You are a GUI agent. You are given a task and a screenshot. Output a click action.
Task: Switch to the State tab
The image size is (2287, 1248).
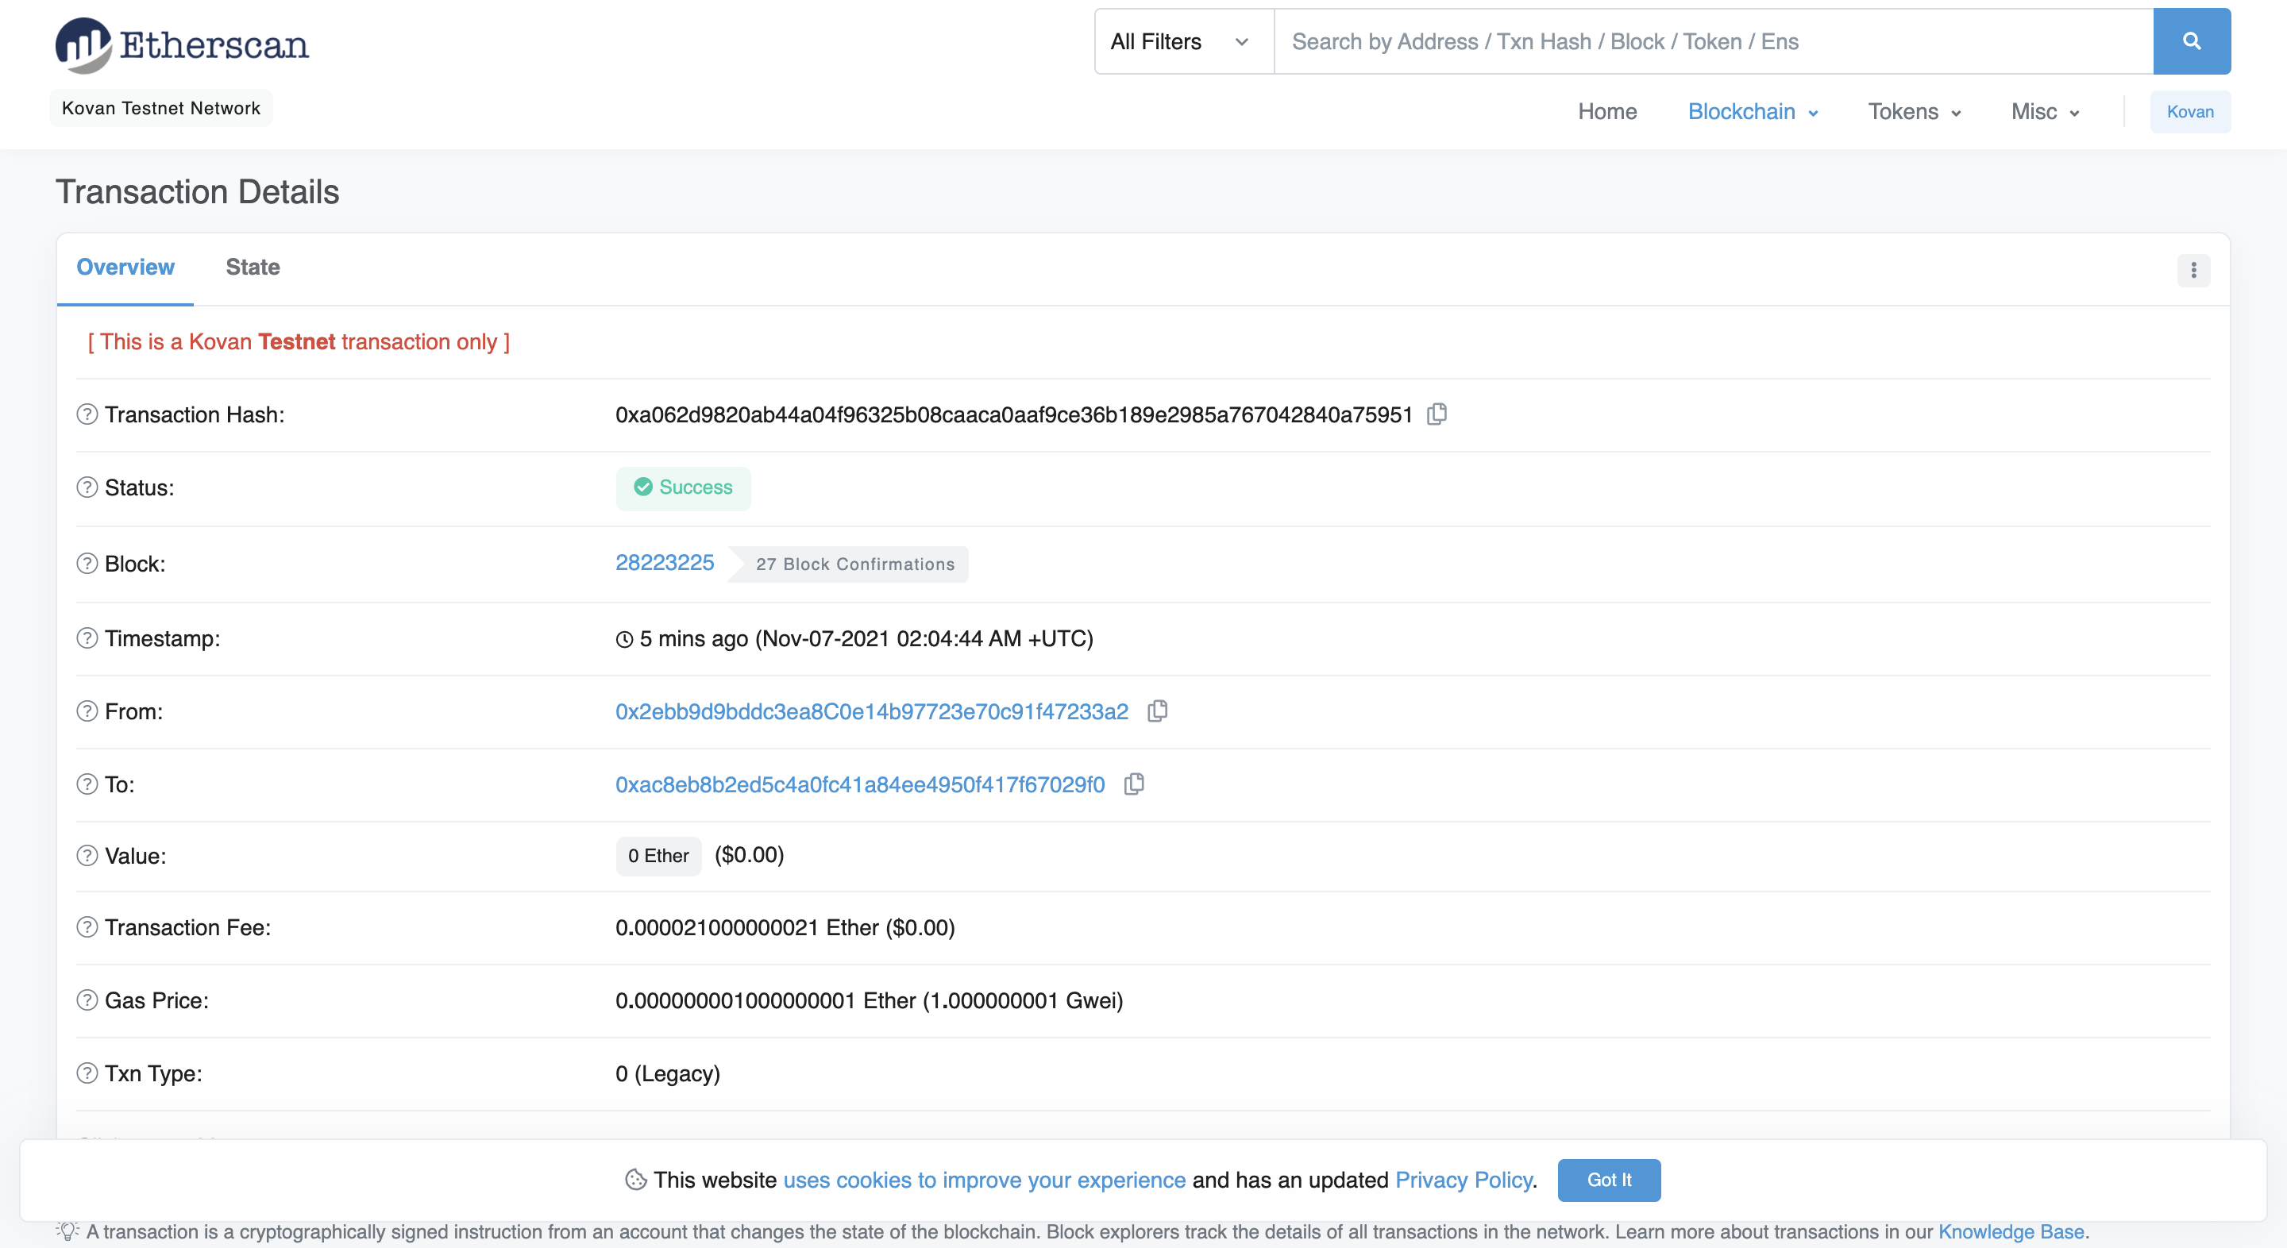(253, 268)
